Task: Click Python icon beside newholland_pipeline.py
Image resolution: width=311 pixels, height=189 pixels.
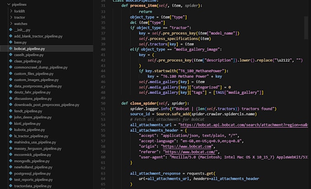Action: click(x=11, y=167)
